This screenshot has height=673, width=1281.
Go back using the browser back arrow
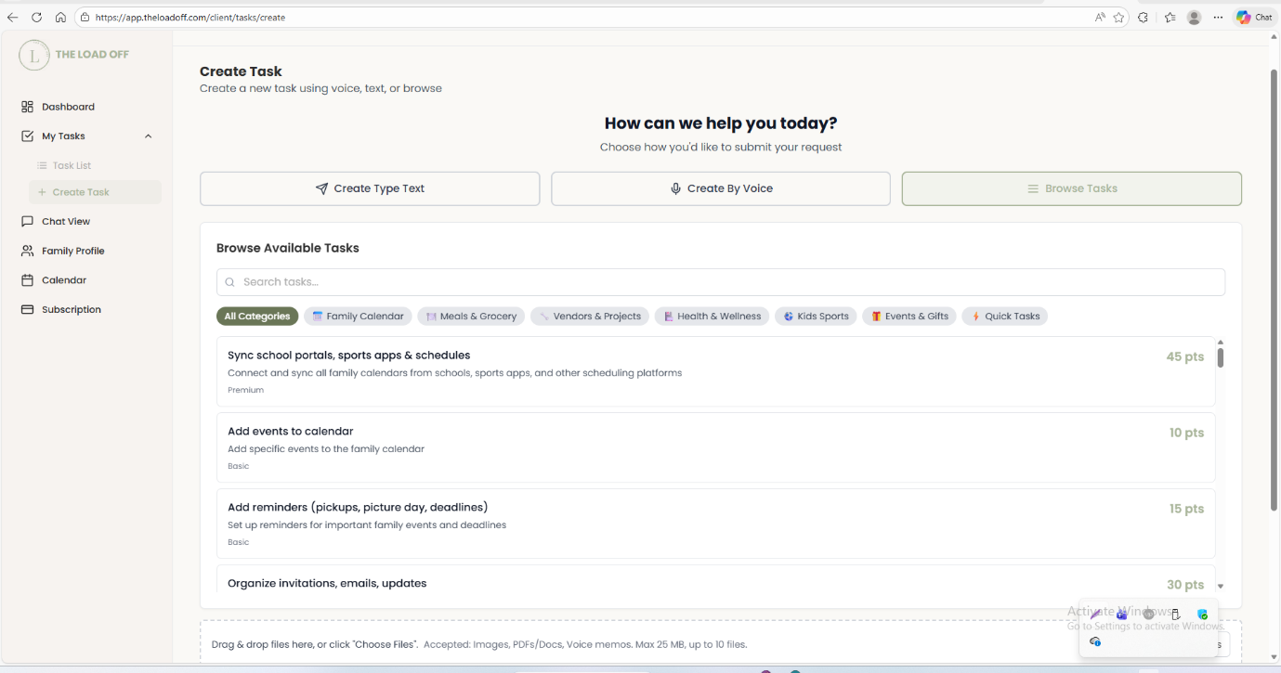(x=13, y=18)
